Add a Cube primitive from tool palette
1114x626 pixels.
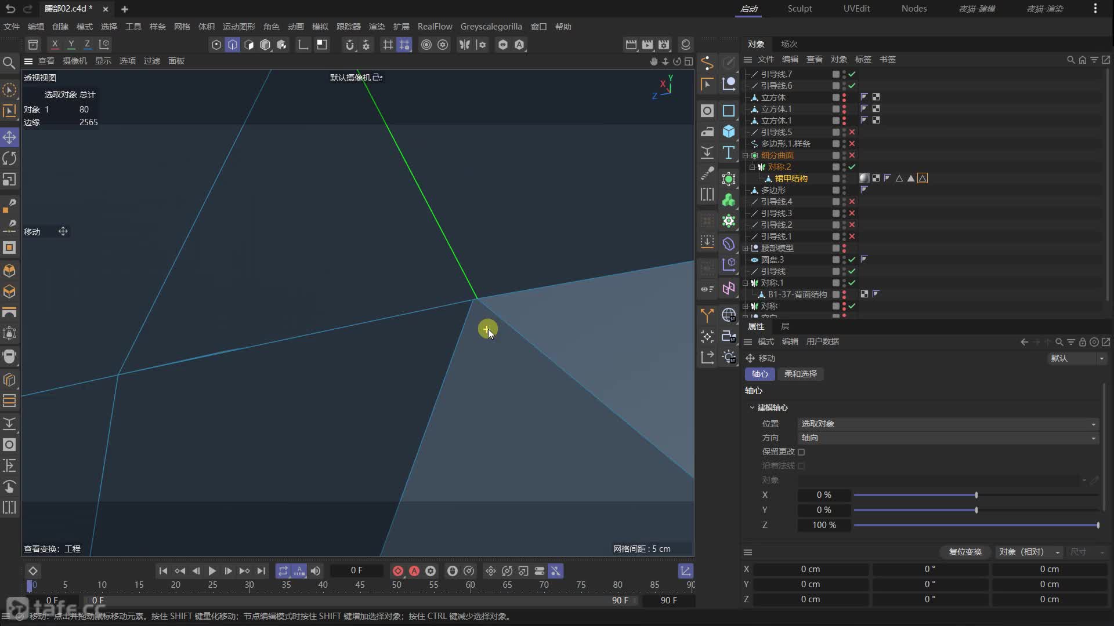pos(729,132)
